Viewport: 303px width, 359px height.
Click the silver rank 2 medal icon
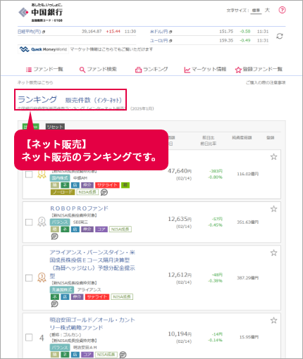[x=42, y=222]
